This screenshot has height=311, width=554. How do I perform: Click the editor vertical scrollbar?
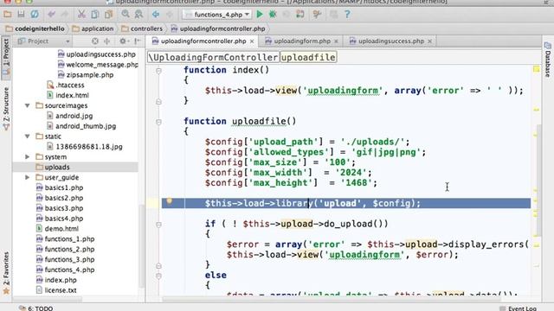[x=538, y=180]
